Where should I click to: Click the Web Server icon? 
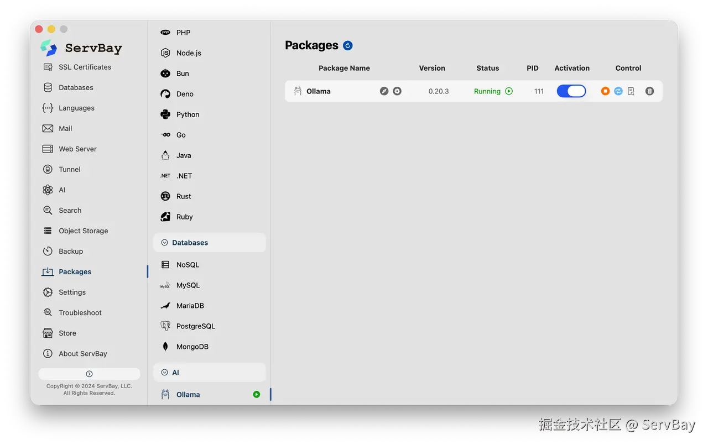[x=48, y=149]
